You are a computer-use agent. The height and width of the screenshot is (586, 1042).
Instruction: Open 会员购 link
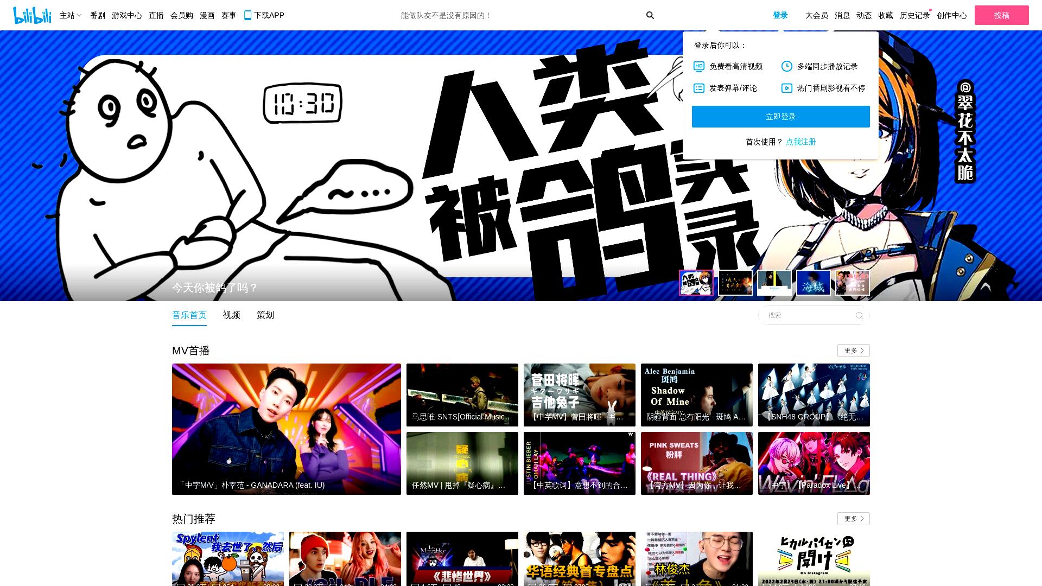(182, 15)
